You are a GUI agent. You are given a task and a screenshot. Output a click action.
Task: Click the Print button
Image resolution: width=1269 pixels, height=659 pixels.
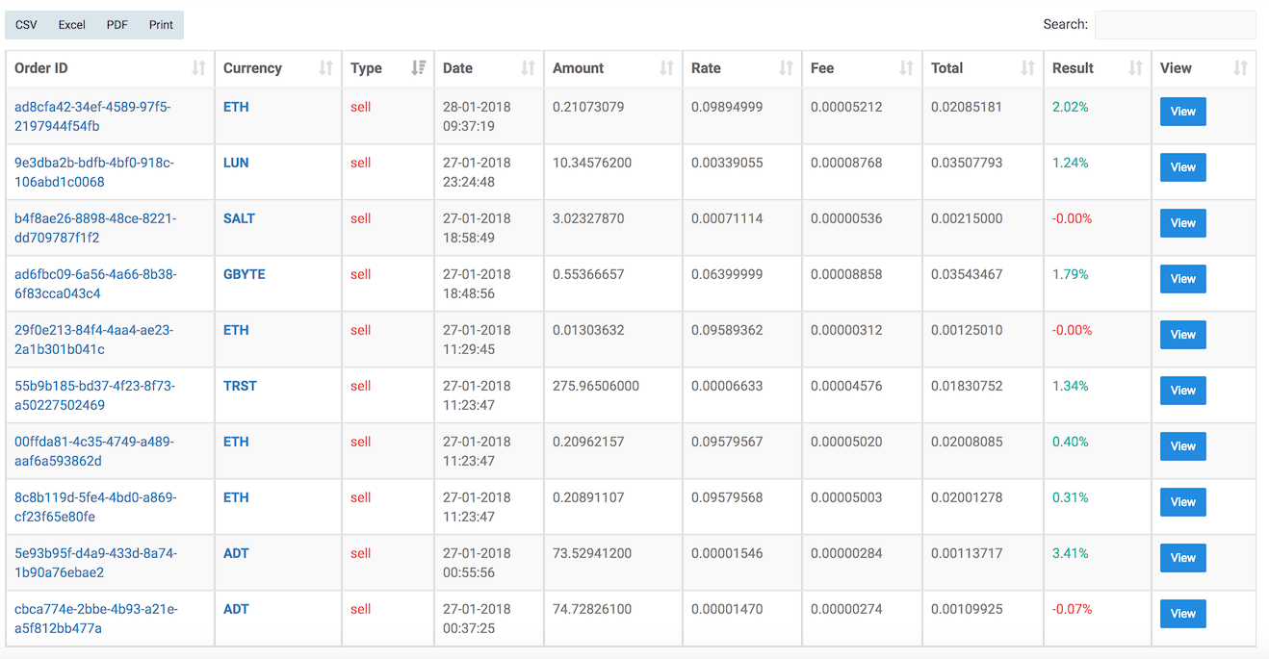tap(161, 25)
